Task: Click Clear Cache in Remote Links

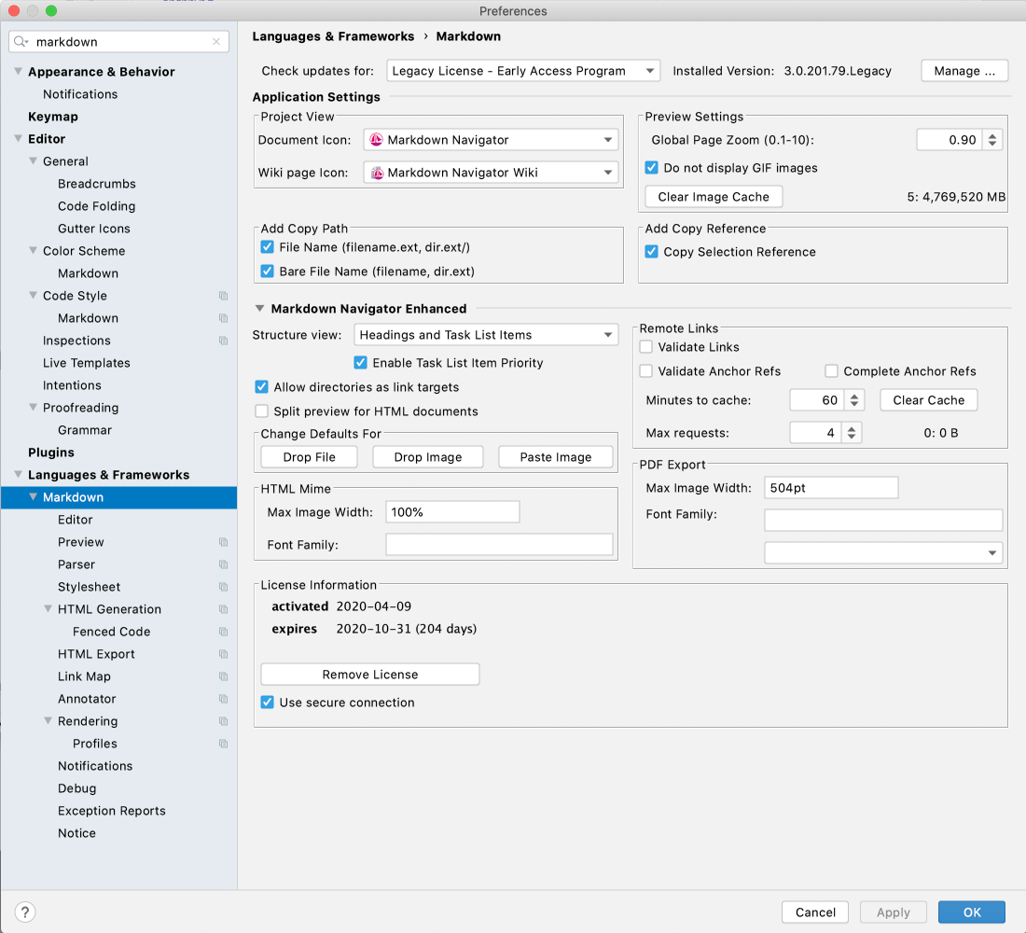Action: tap(928, 400)
